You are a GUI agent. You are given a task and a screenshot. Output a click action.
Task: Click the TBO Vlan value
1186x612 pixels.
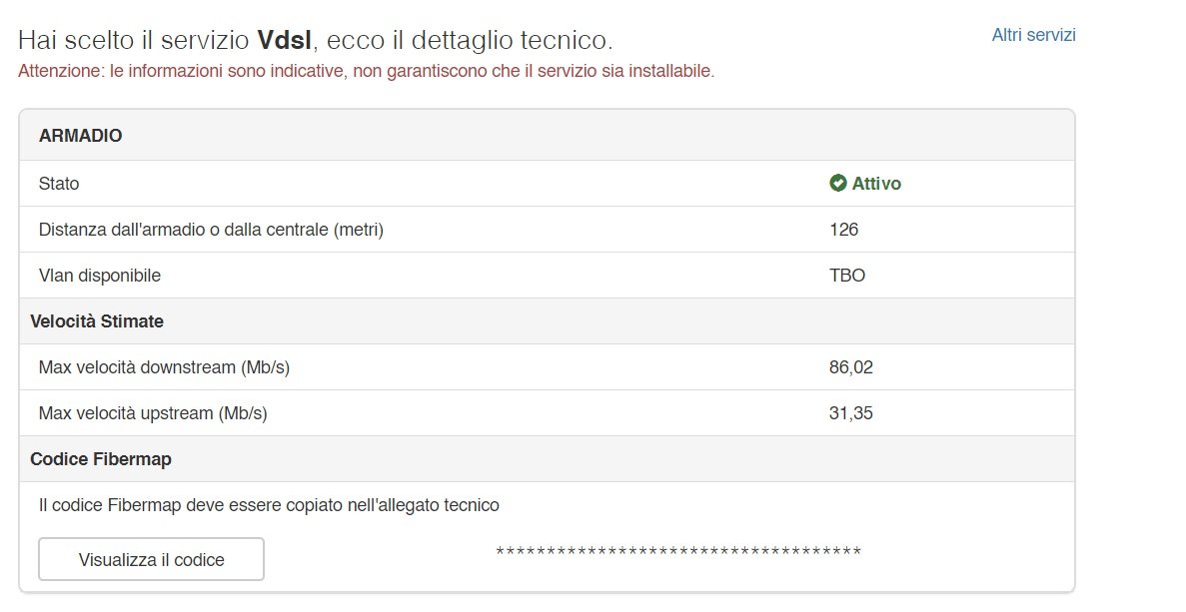[847, 275]
